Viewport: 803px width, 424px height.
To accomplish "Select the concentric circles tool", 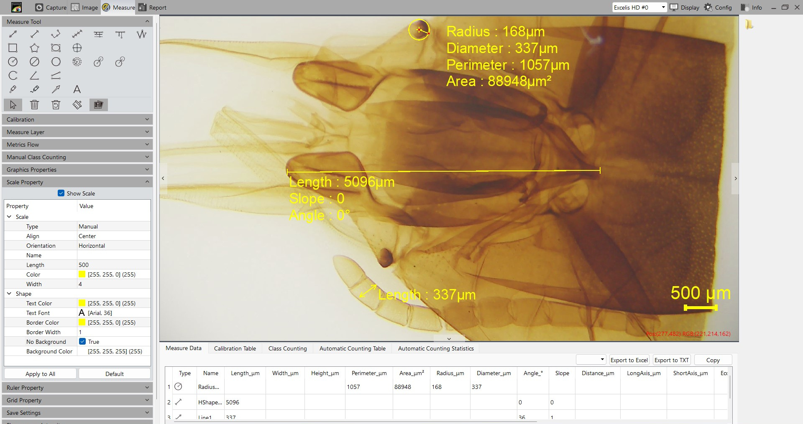I will coord(77,62).
